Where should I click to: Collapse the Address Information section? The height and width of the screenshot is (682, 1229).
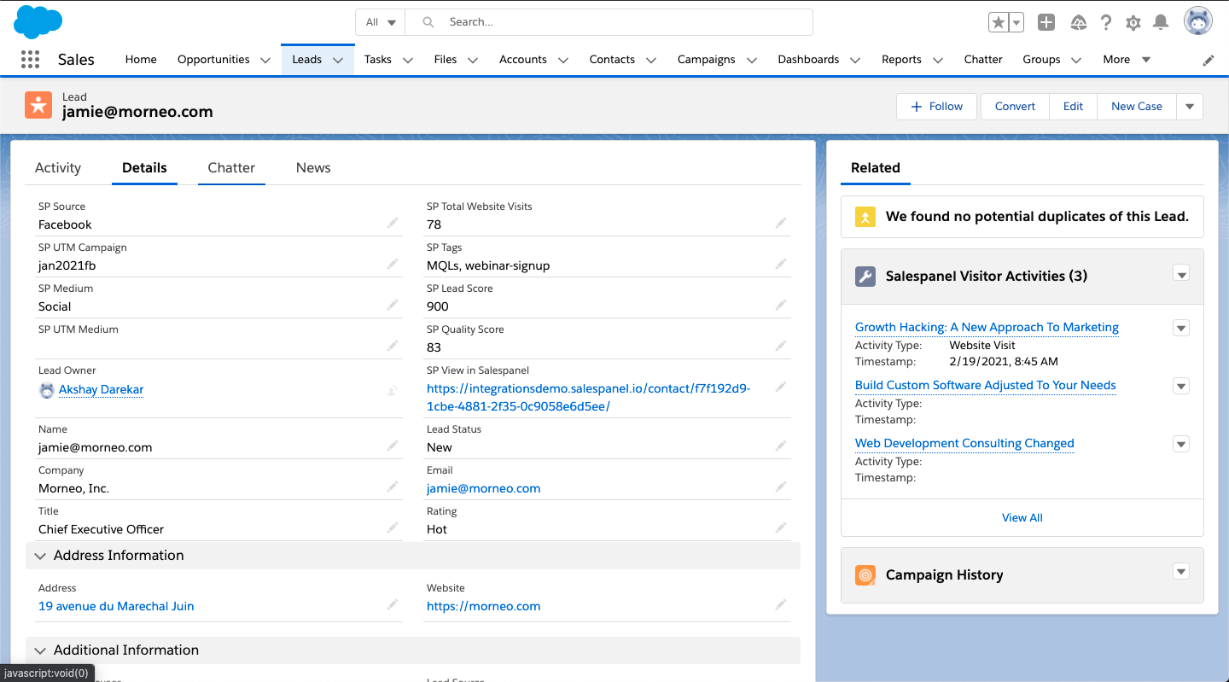point(40,556)
